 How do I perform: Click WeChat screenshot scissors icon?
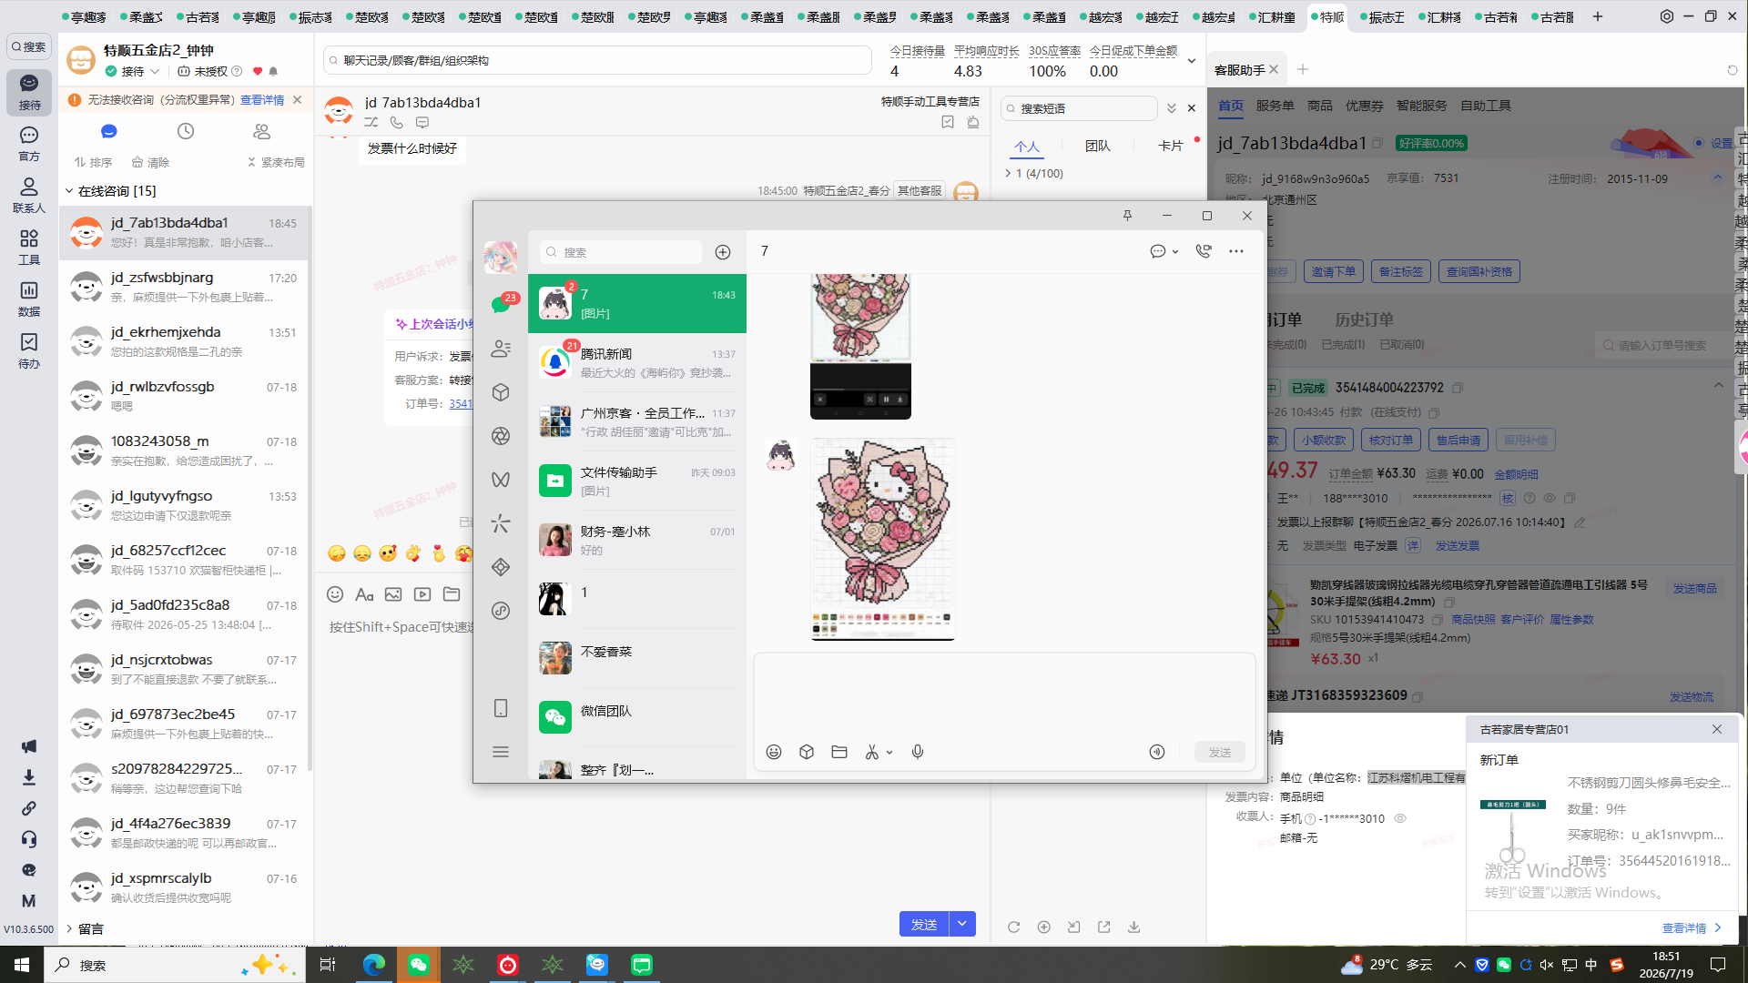click(872, 752)
